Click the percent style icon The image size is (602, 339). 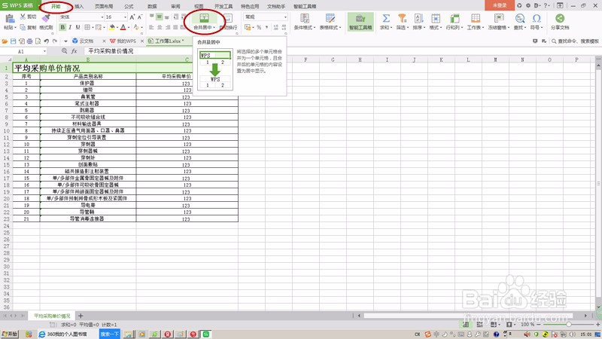point(259,27)
